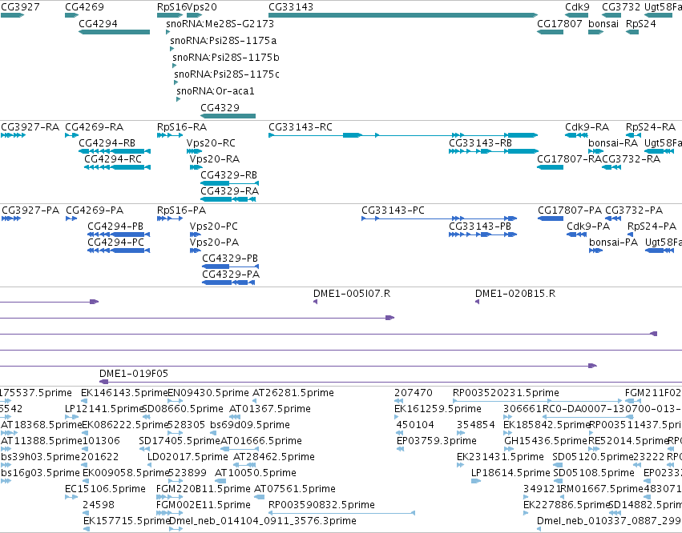Select the RpS24-PA protein label

[652, 226]
